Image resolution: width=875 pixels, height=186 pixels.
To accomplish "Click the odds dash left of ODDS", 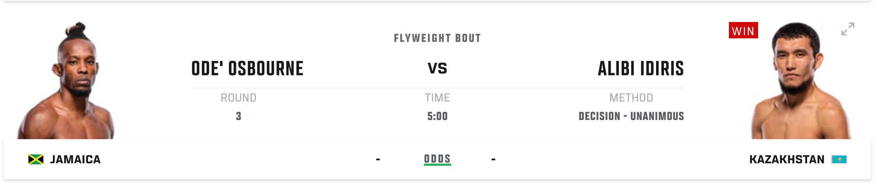I will (x=378, y=159).
